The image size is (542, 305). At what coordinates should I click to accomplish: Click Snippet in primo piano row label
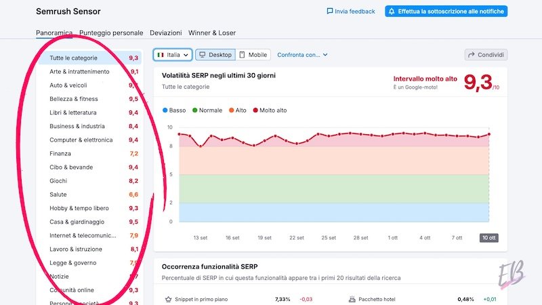pos(201,299)
